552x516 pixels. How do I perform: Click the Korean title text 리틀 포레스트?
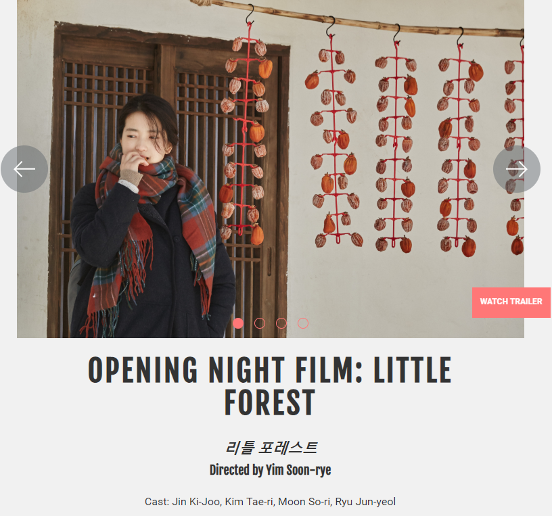point(271,448)
